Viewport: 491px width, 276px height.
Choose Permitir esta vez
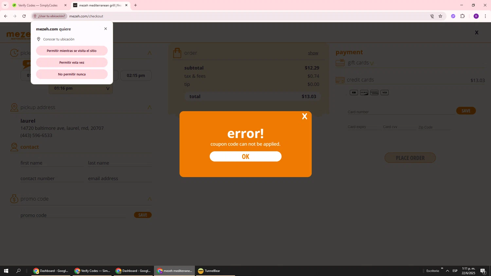(x=72, y=62)
